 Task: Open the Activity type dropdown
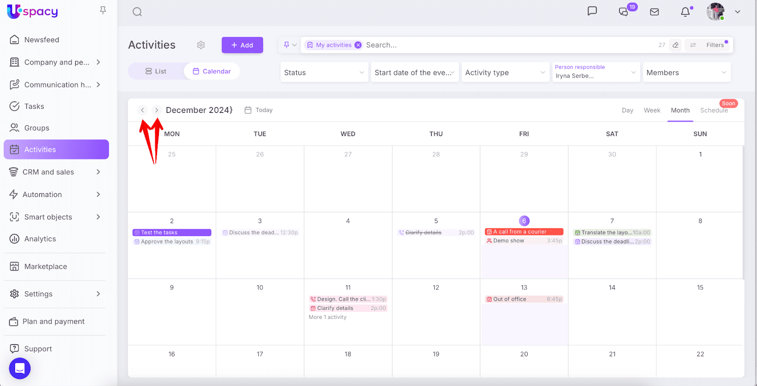coord(505,72)
